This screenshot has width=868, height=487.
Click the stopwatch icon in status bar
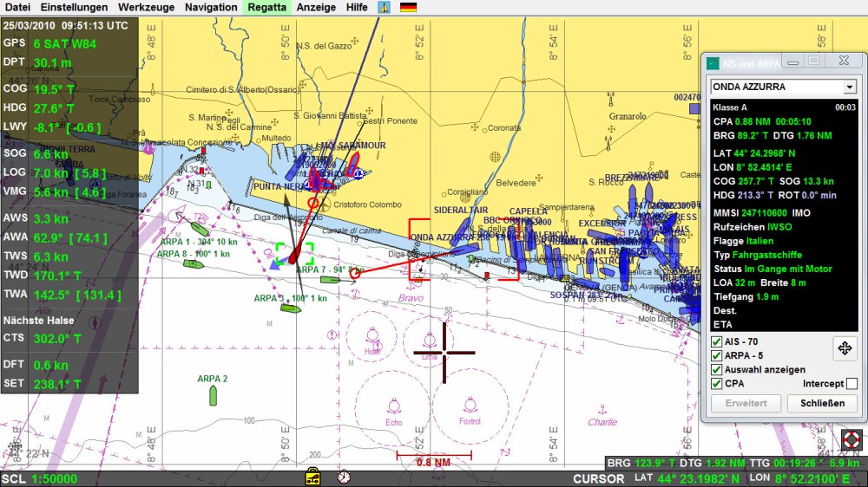[x=344, y=476]
